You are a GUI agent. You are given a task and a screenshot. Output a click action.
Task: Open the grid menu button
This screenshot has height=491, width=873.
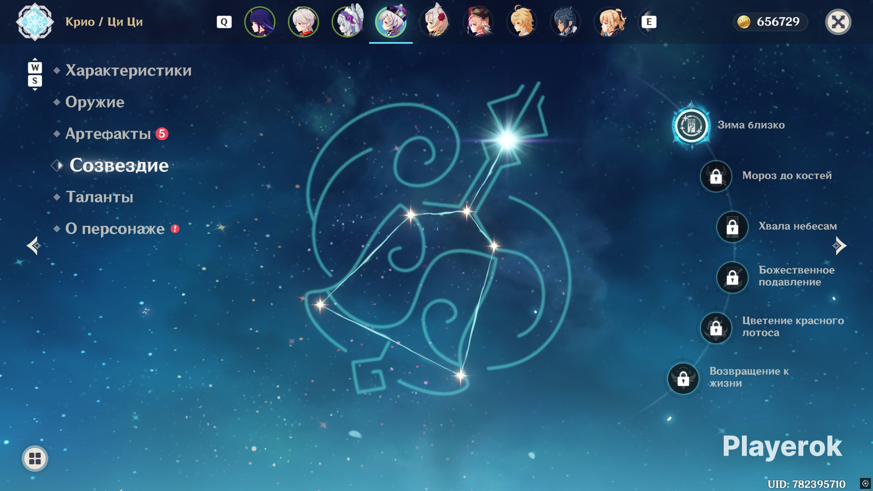pyautogui.click(x=35, y=459)
